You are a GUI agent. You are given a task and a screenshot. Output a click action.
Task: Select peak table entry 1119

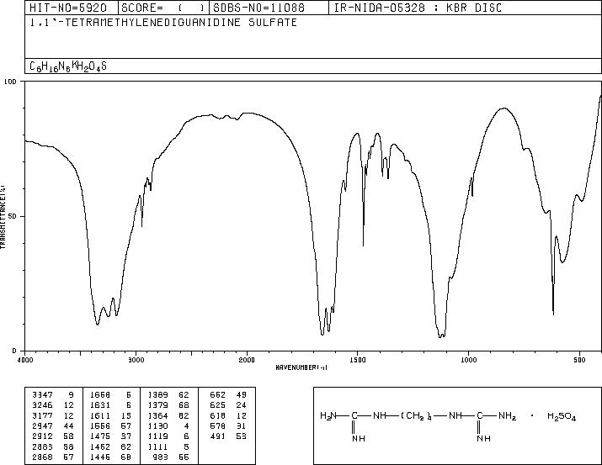(x=157, y=436)
